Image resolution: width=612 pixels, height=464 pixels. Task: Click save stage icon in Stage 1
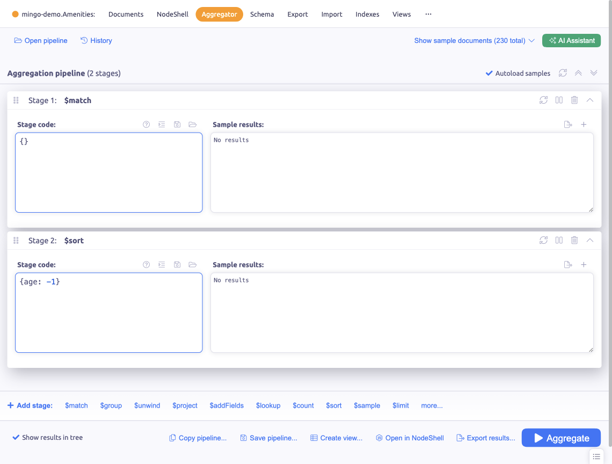click(x=177, y=125)
